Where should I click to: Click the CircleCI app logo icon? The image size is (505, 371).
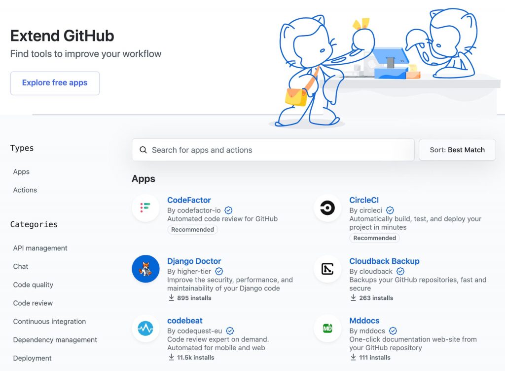[327, 208]
